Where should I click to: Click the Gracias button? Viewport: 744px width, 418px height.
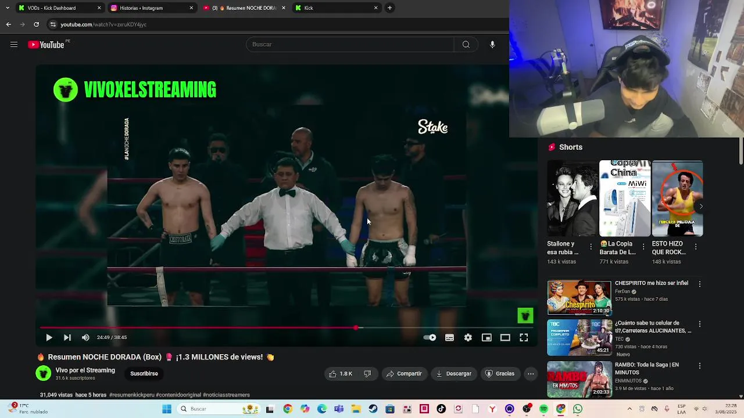pos(500,374)
